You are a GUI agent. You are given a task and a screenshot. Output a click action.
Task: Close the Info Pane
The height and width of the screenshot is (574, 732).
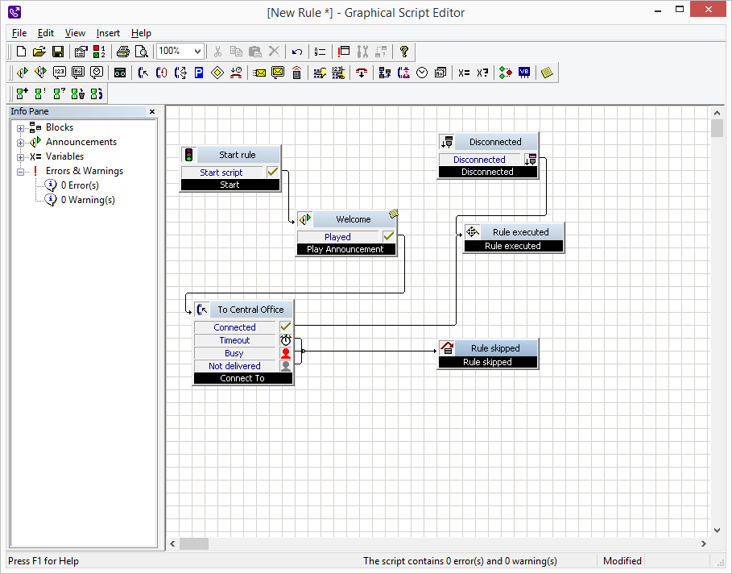click(152, 112)
